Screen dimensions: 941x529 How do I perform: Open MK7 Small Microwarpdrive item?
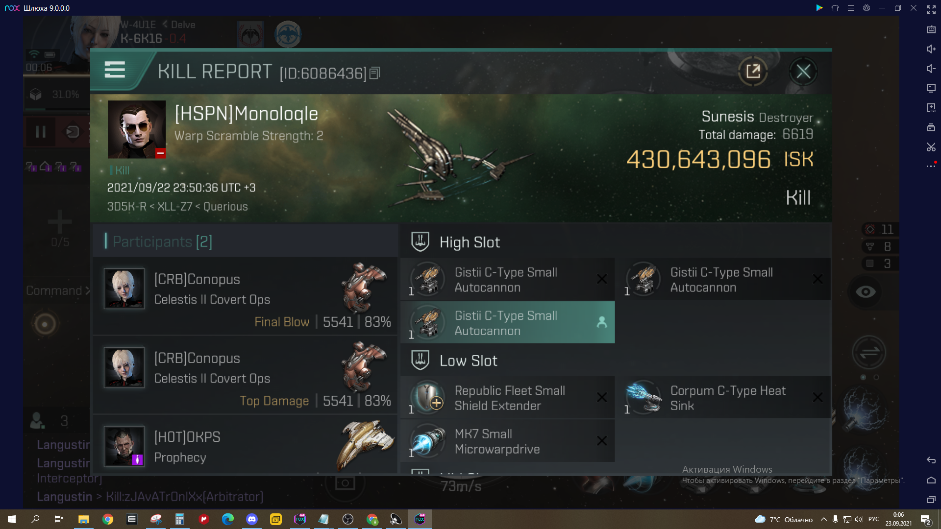508,441
